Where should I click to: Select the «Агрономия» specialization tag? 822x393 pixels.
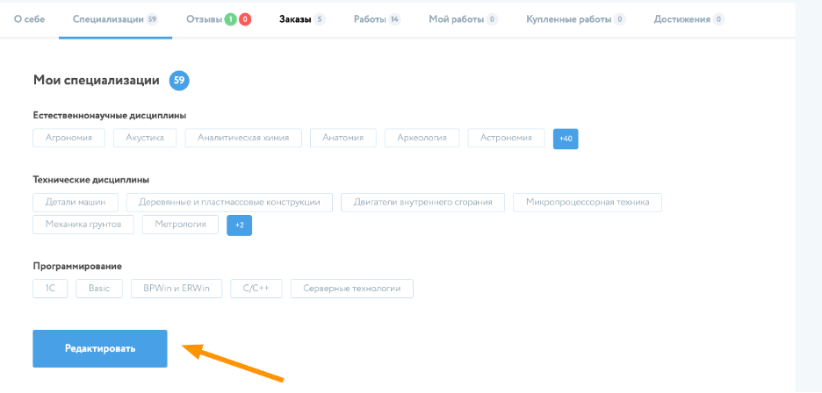coord(68,138)
